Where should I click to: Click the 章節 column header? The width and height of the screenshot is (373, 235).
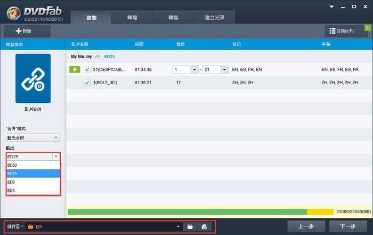180,44
